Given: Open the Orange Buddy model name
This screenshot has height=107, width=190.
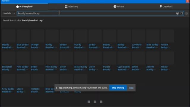Looking at the screenshot, I should coord(36,46).
